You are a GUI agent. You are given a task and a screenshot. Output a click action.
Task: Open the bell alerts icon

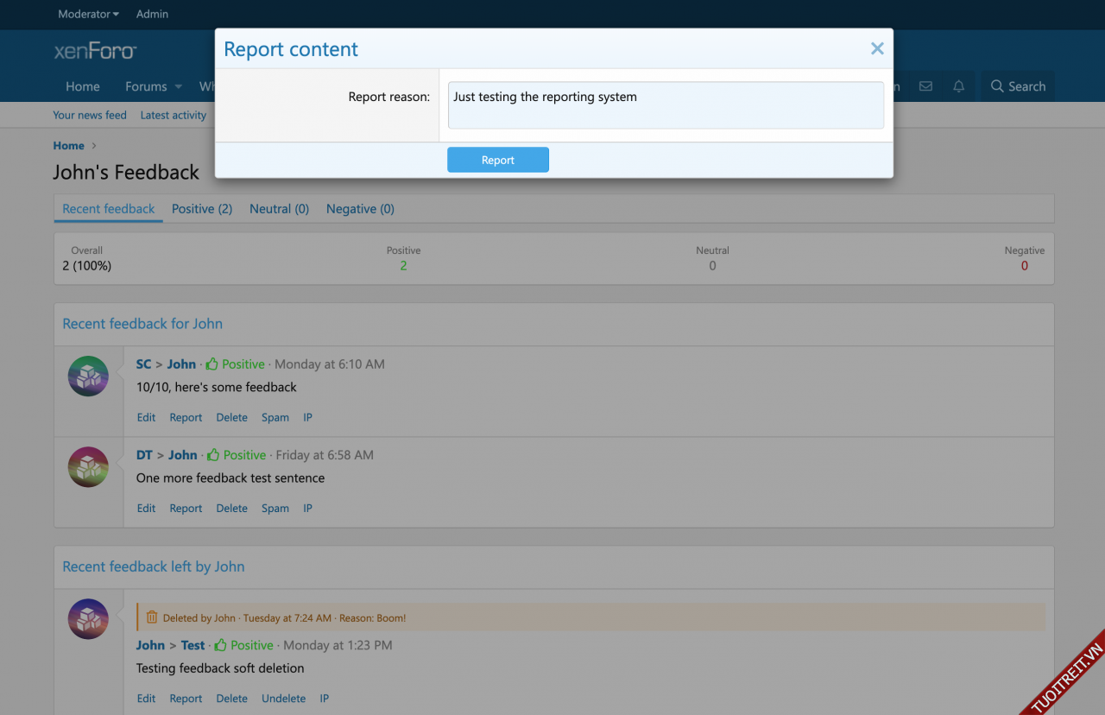[958, 86]
